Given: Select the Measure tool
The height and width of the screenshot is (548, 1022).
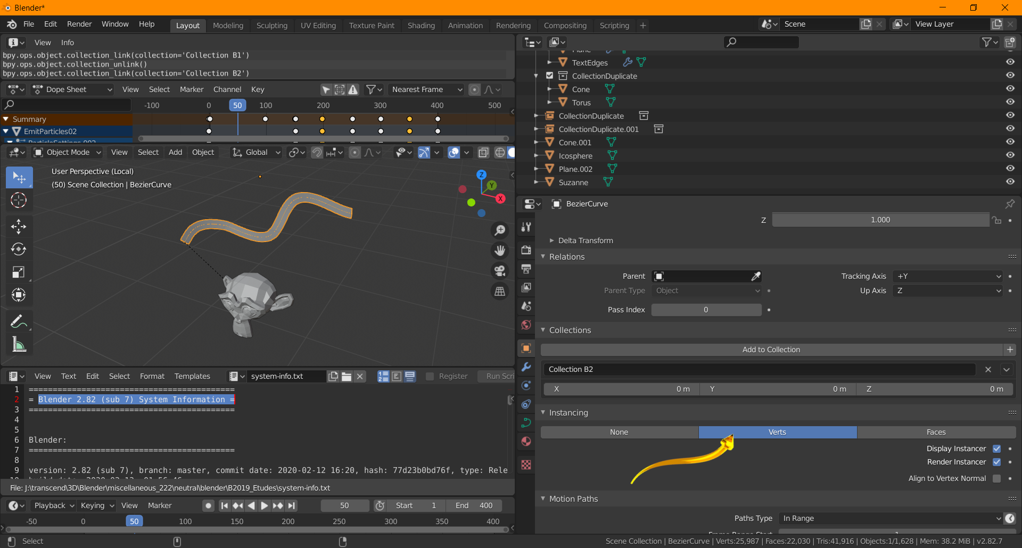Looking at the screenshot, I should [x=19, y=344].
